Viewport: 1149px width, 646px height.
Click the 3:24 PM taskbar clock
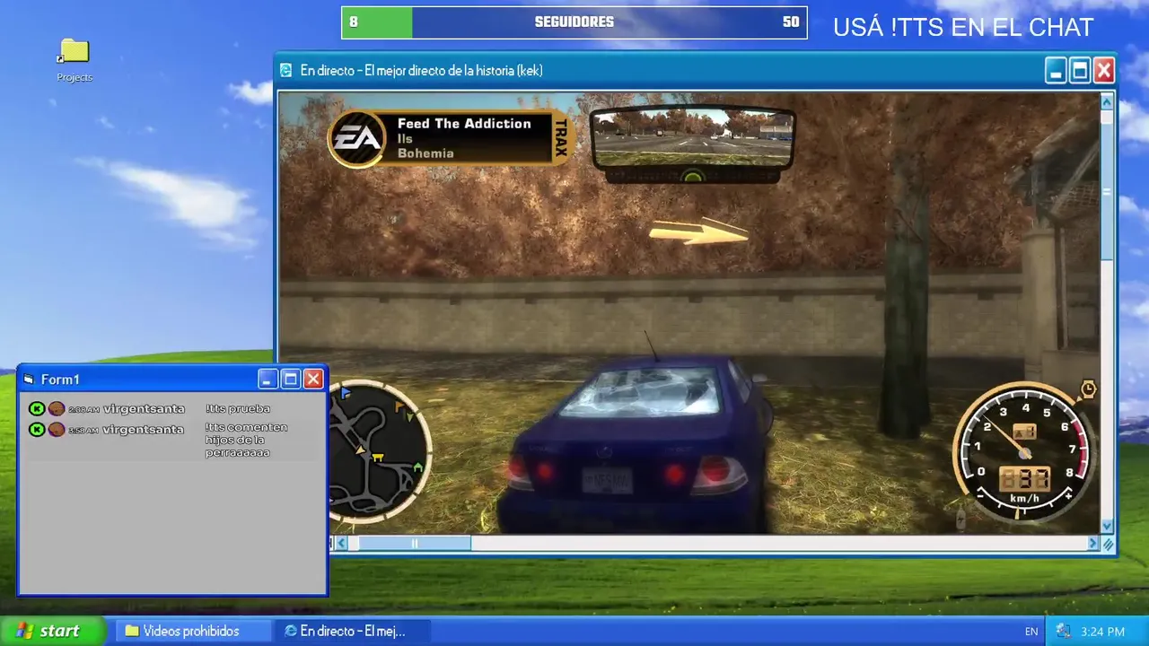(x=1102, y=632)
